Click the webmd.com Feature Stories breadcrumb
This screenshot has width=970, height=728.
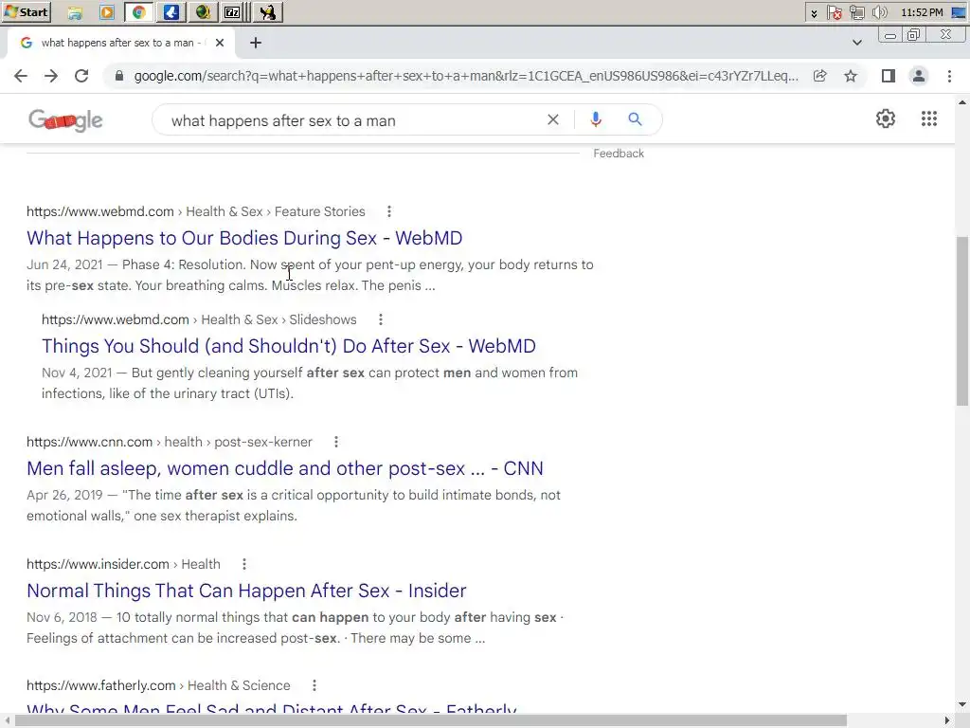click(195, 211)
